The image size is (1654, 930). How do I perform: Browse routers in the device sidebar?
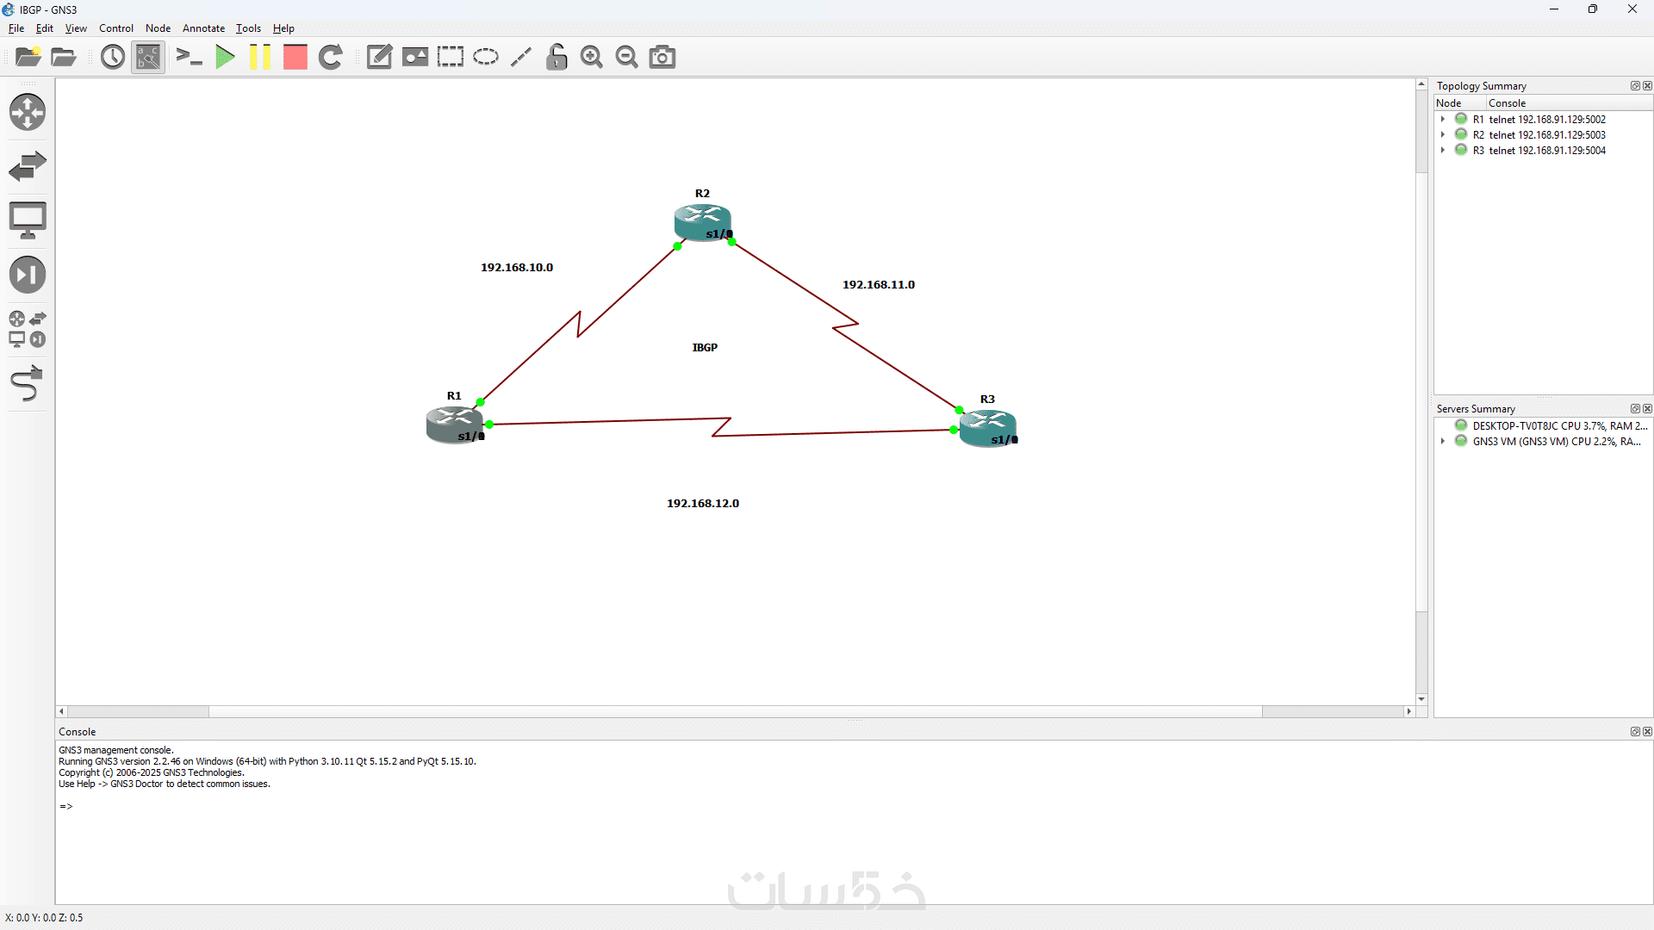27,112
